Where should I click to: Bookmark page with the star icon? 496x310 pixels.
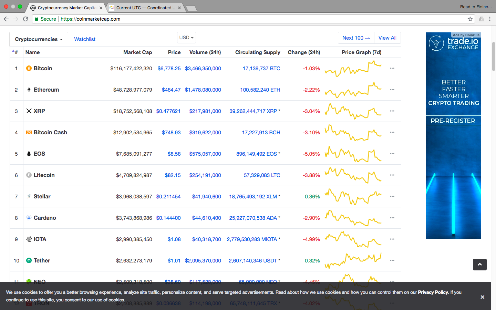click(470, 19)
